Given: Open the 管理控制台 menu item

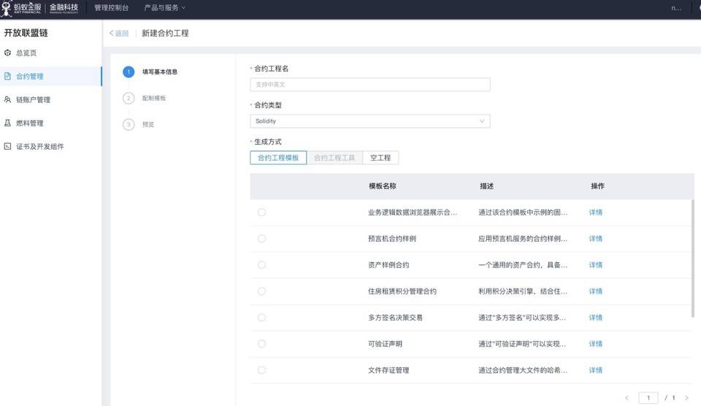Looking at the screenshot, I should 111,7.
